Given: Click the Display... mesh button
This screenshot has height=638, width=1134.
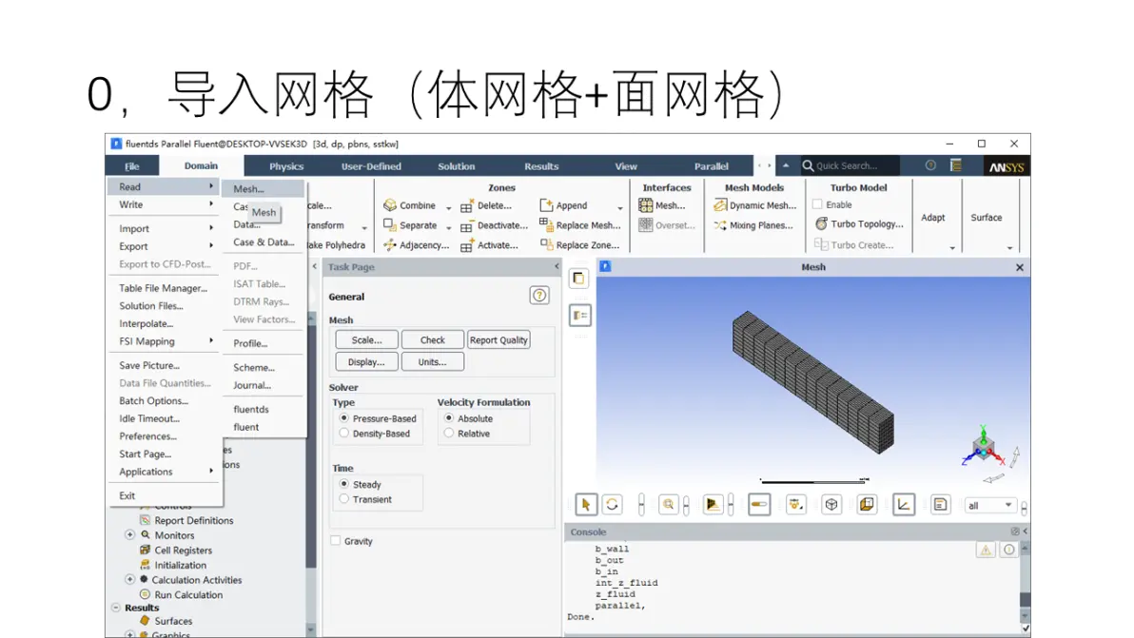Looking at the screenshot, I should (x=366, y=362).
